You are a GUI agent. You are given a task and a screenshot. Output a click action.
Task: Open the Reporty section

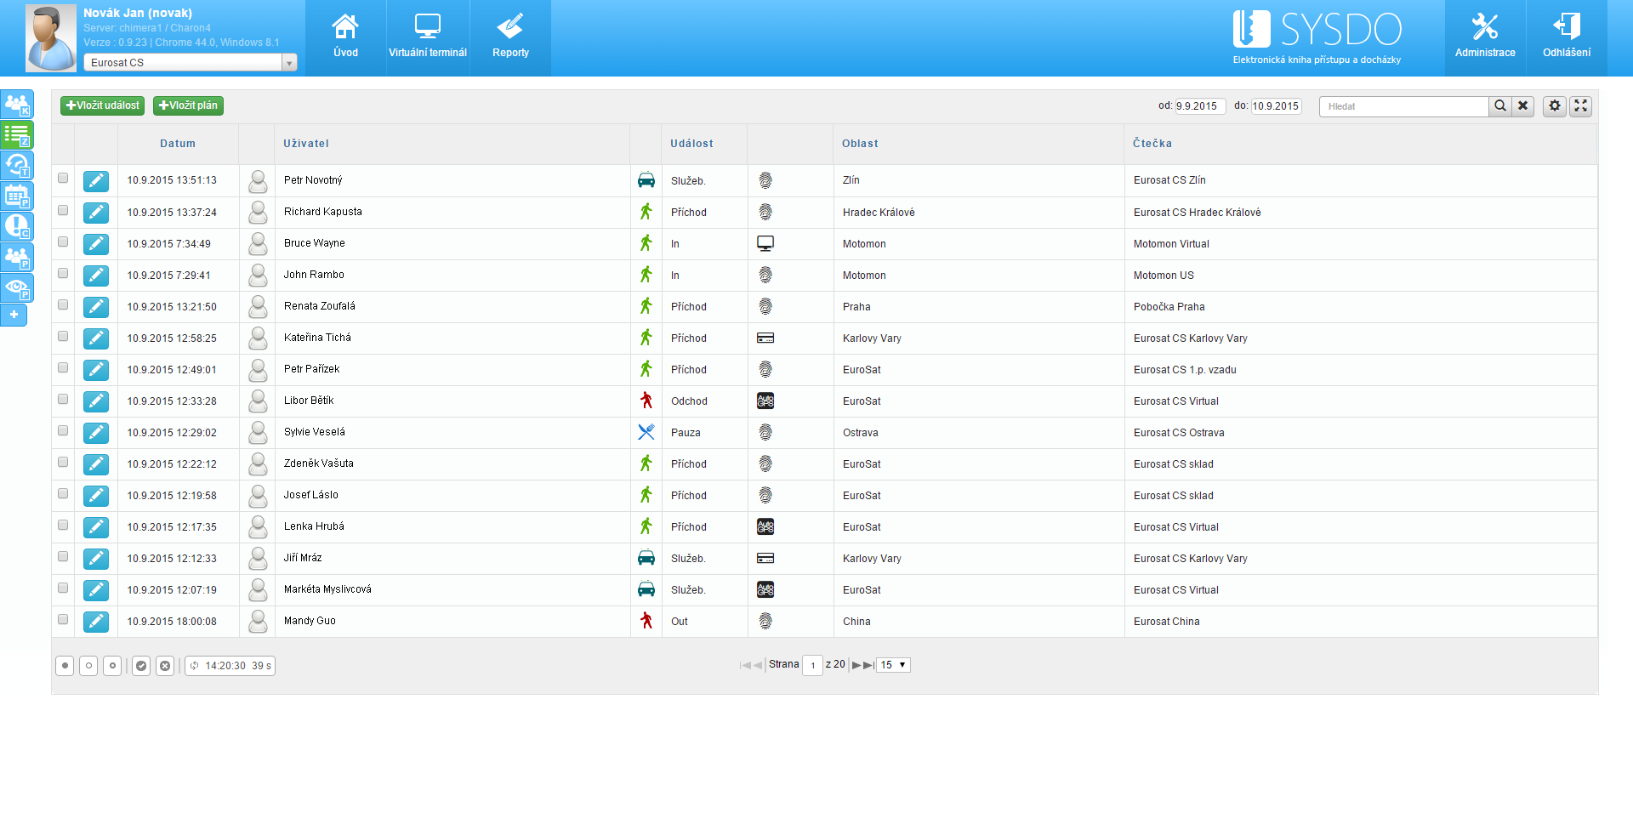[x=510, y=37]
